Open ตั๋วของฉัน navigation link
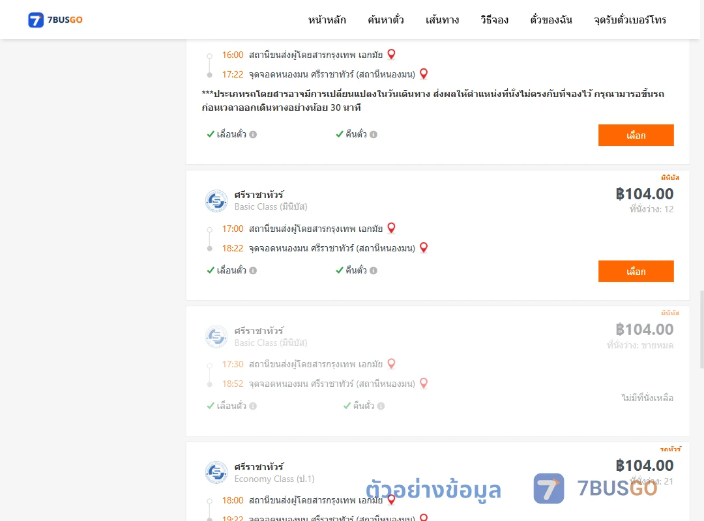Viewport: 704px width, 521px height. 551,20
